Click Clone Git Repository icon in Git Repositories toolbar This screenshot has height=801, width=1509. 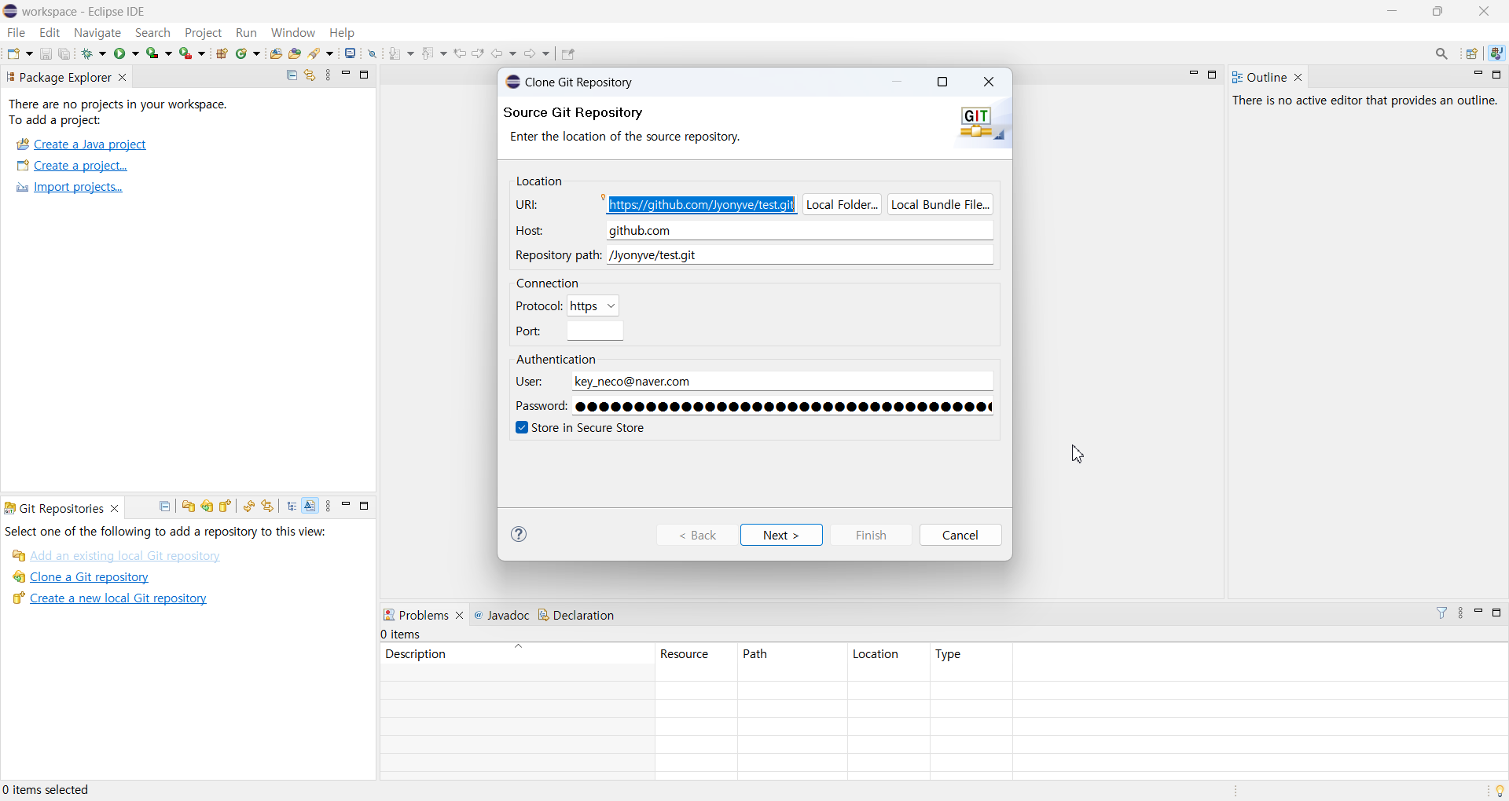coord(207,507)
